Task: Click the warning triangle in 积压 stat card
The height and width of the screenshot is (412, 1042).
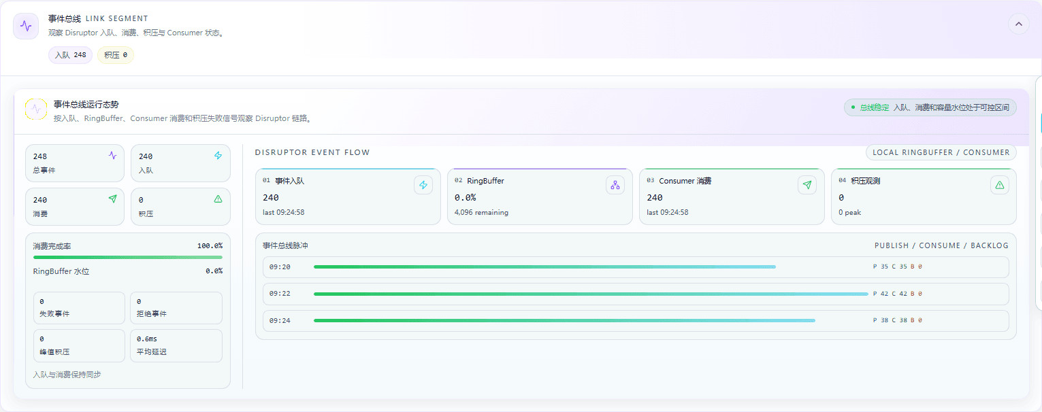Action: click(218, 199)
